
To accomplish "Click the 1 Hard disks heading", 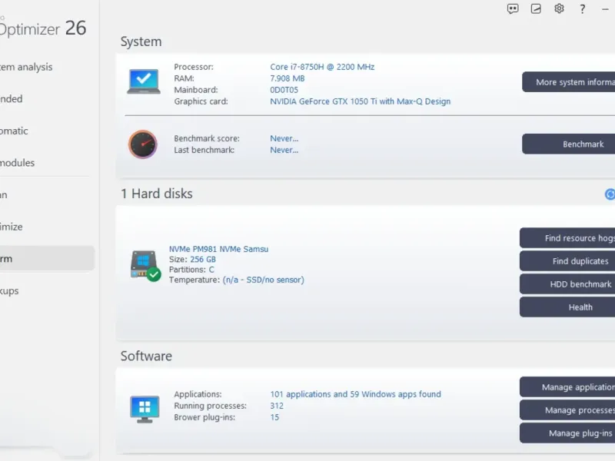I will (x=157, y=194).
